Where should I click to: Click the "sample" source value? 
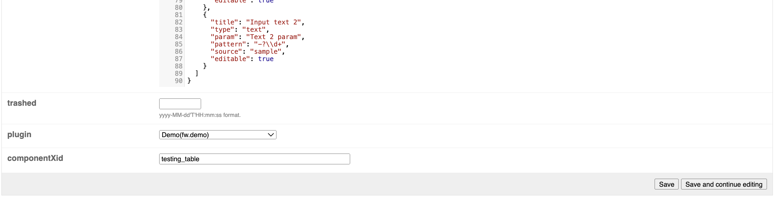coord(266,51)
